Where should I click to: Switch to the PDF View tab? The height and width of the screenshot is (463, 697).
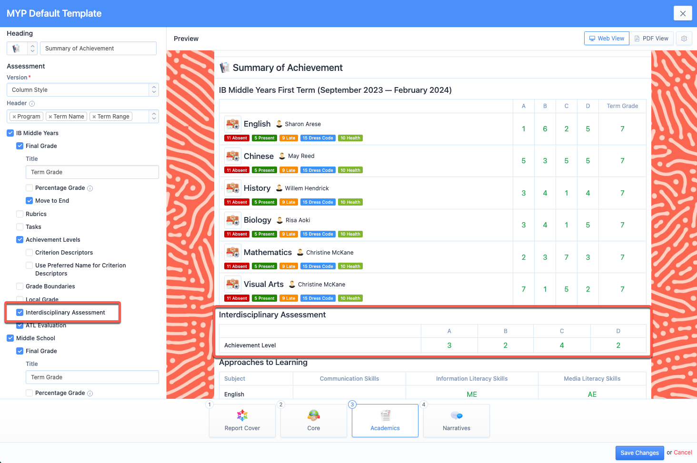coord(651,39)
